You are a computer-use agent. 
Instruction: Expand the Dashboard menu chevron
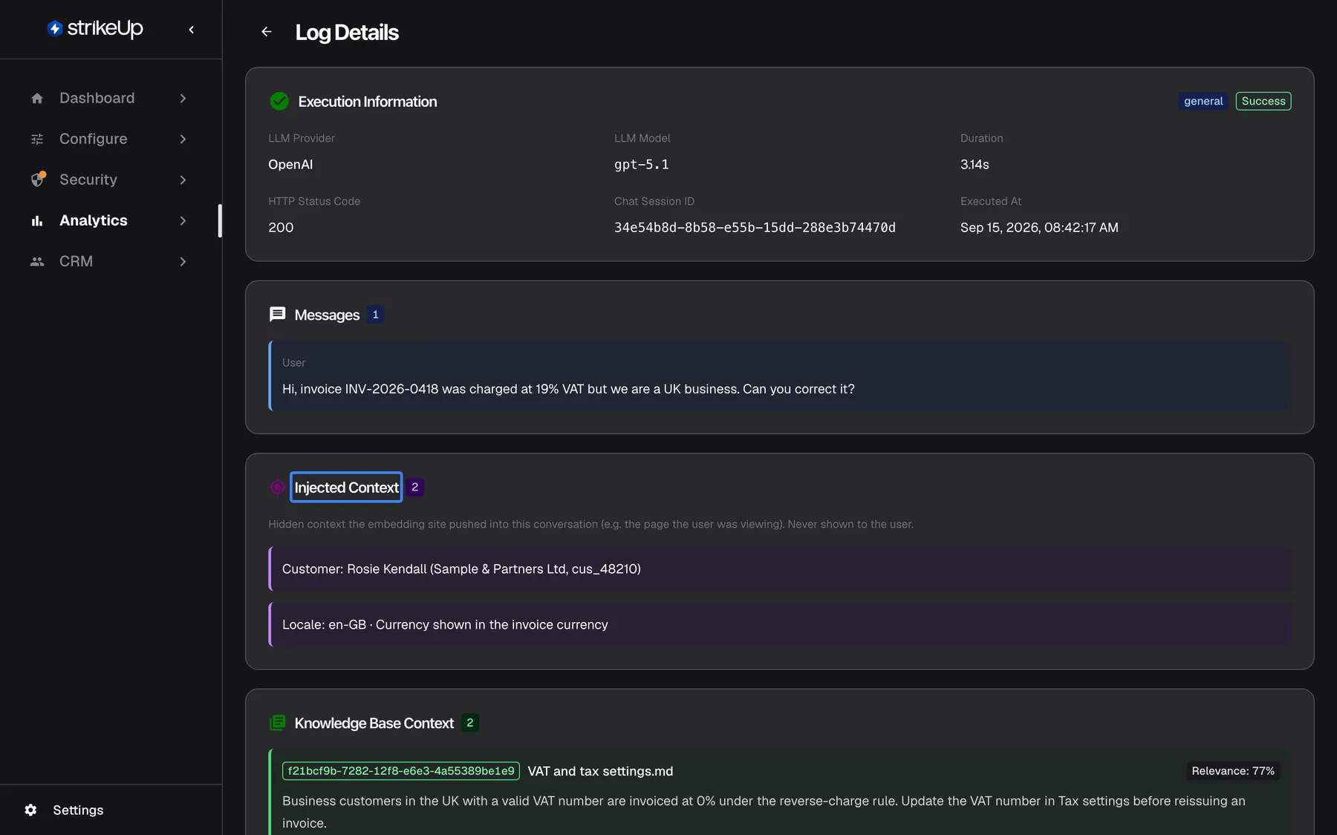[183, 98]
